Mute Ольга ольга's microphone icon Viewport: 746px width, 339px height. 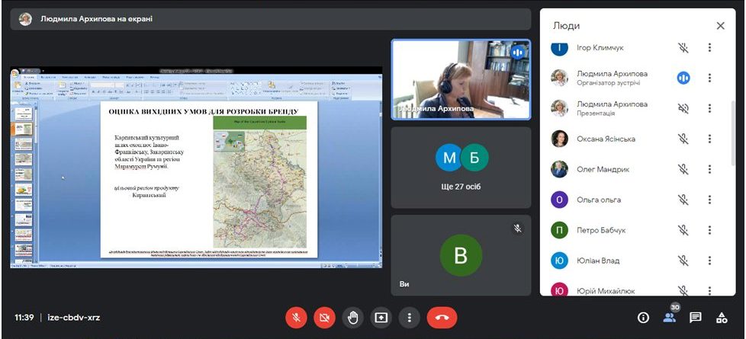pos(683,200)
